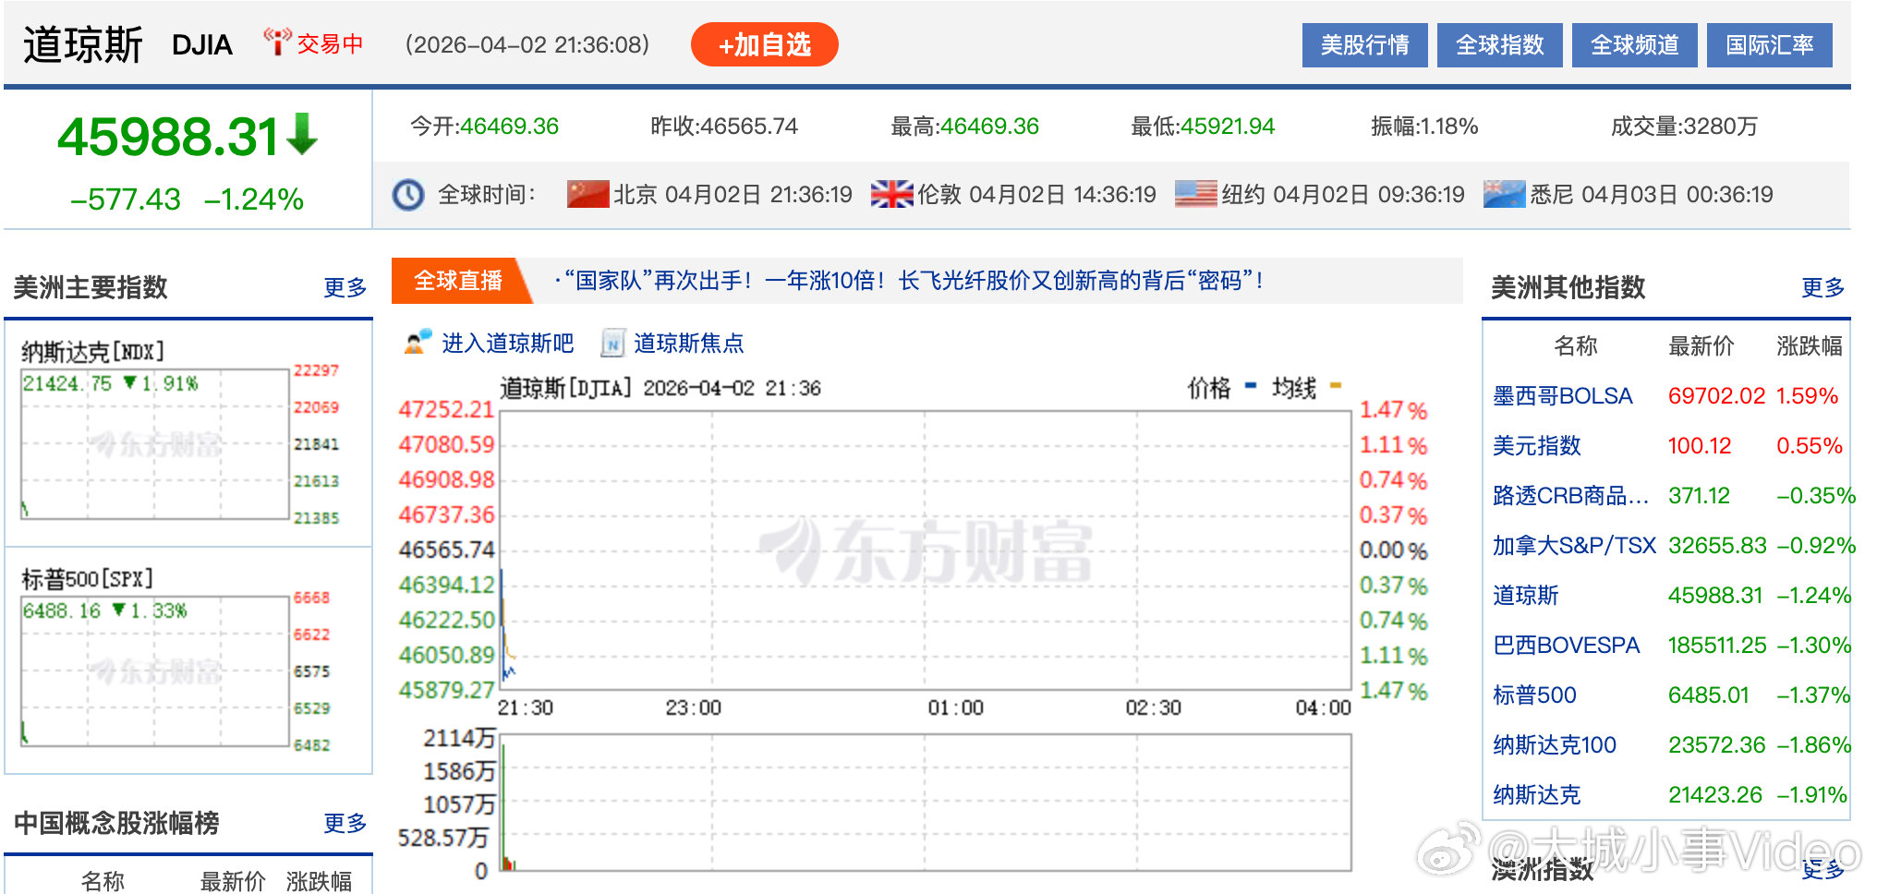Image resolution: width=1877 pixels, height=894 pixels.
Task: Click the 名称 column header in 美洲其他指数
Action: (x=1575, y=346)
